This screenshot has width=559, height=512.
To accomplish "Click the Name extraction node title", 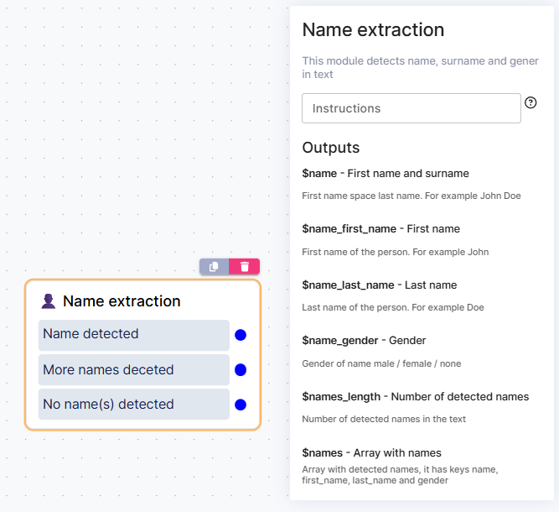I will (x=122, y=301).
